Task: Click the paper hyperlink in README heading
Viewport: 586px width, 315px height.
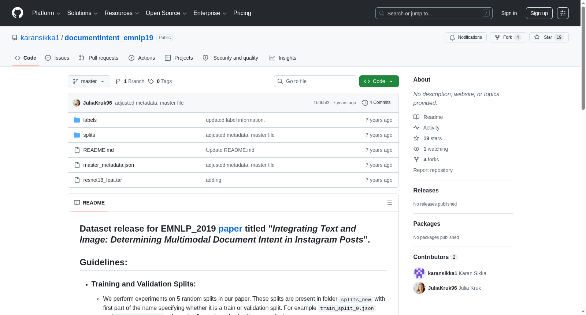Action: coord(230,229)
